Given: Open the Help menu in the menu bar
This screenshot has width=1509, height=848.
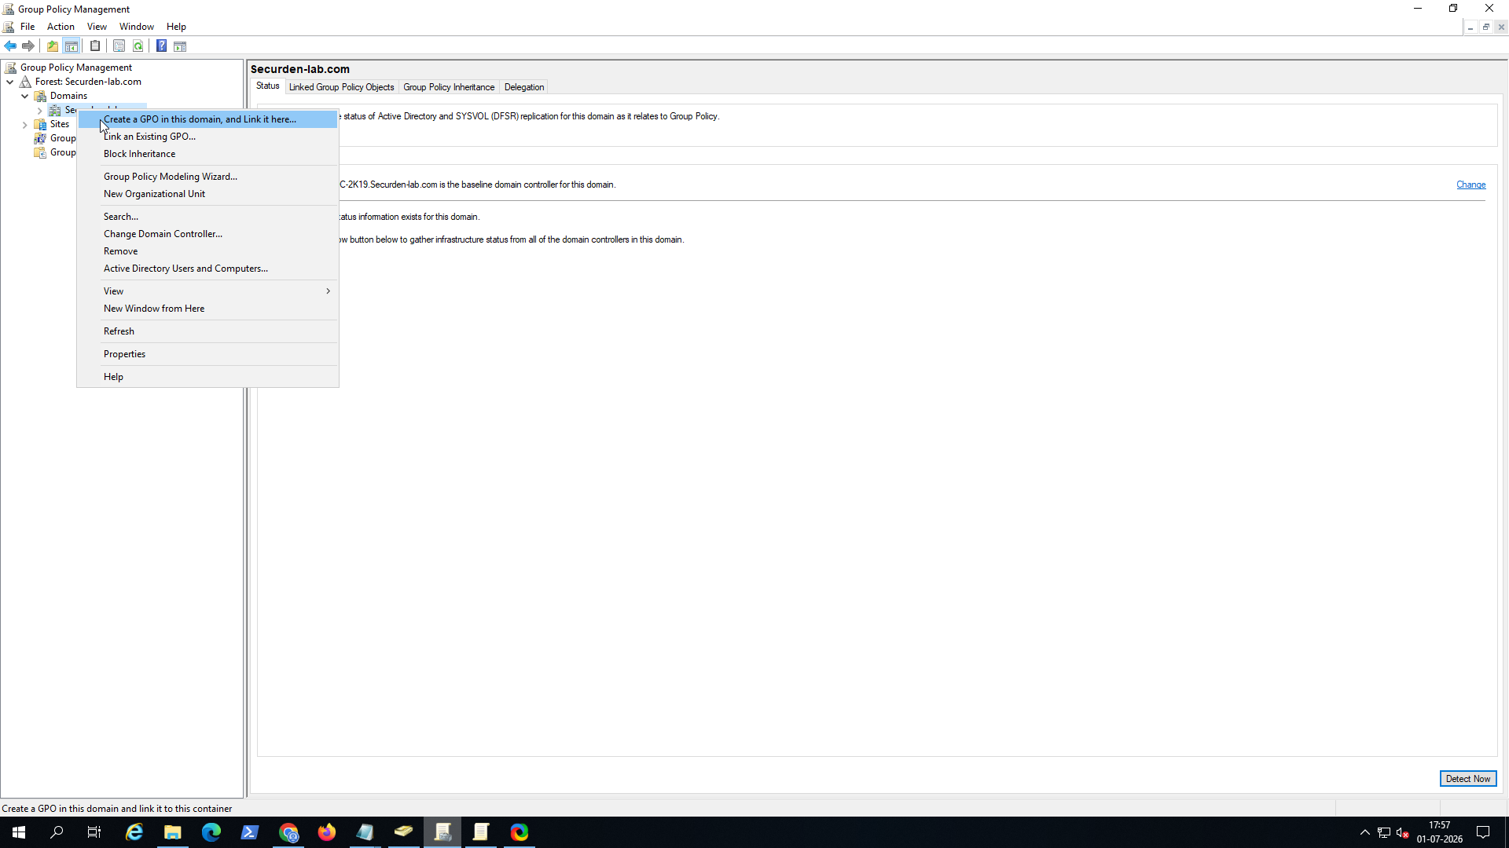Looking at the screenshot, I should (x=176, y=27).
